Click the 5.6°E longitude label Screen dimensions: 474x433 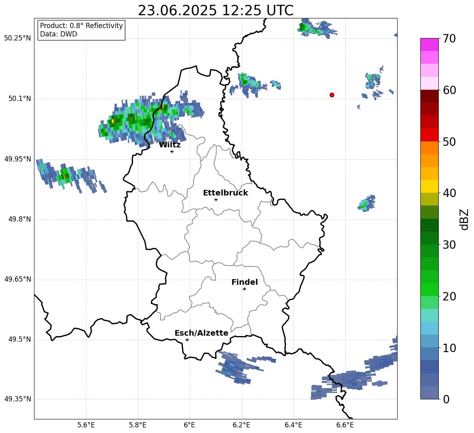86,425
